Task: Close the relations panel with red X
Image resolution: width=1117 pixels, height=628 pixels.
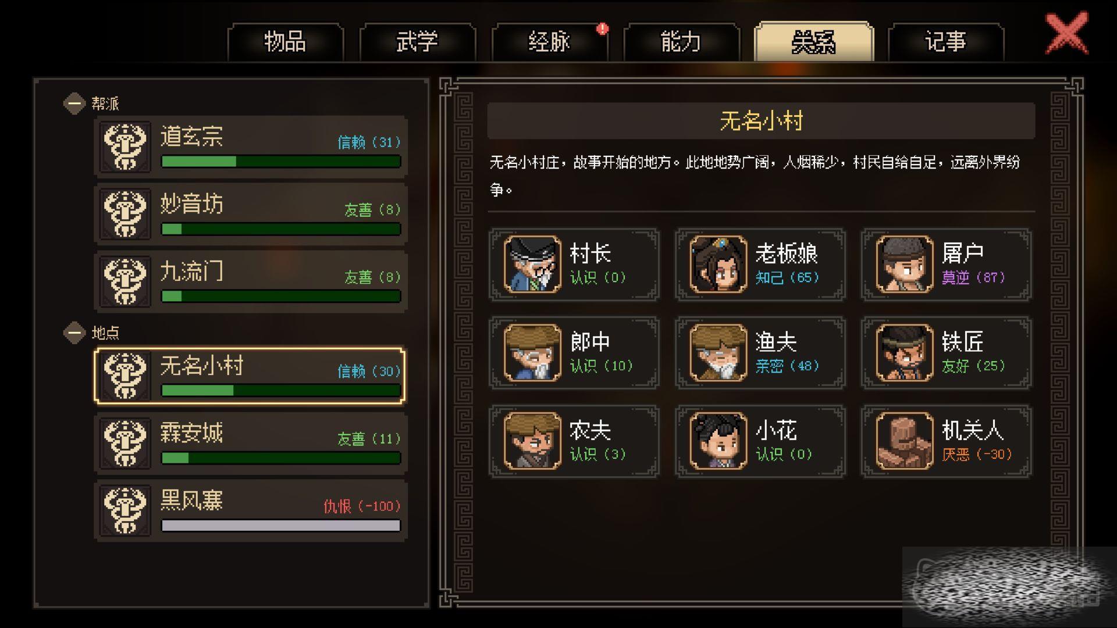Action: 1066,34
